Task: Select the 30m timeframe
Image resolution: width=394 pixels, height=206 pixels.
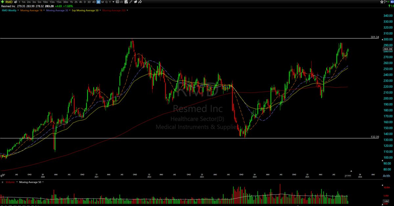Action: click(x=66, y=2)
